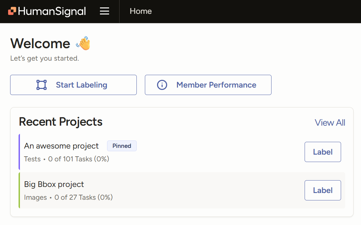This screenshot has height=225, width=361.
Task: Click the Recent Projects heading
Action: click(x=61, y=122)
